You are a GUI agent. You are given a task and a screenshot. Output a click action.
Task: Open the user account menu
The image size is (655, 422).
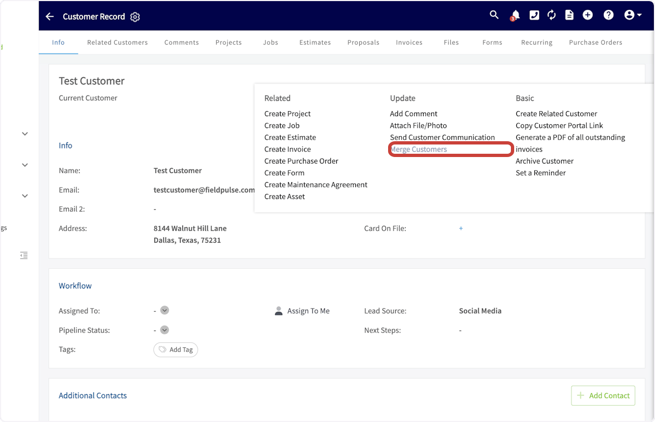(633, 15)
